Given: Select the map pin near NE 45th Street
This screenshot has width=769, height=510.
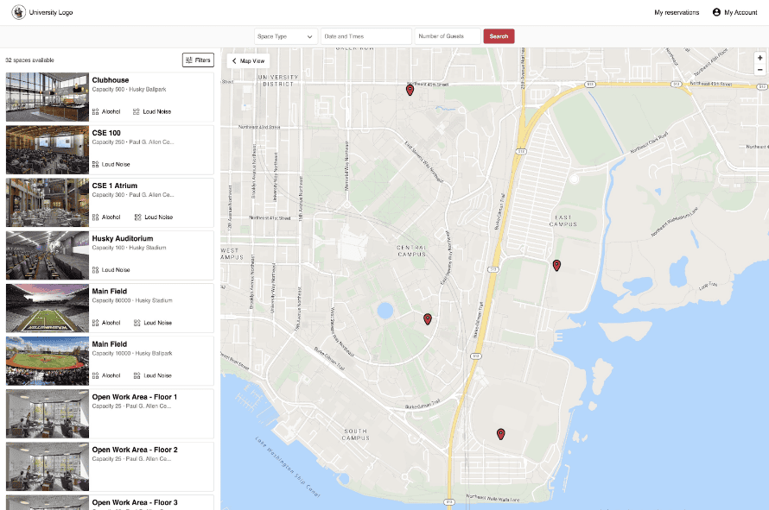Looking at the screenshot, I should 410,89.
